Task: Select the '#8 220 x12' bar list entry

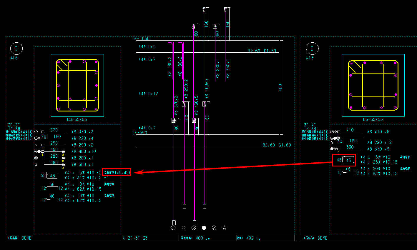Action: (380, 142)
